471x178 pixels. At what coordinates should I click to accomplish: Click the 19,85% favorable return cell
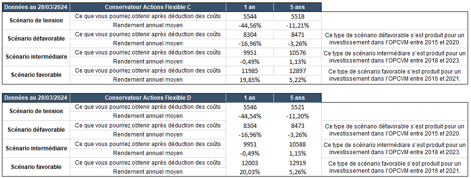pos(250,80)
